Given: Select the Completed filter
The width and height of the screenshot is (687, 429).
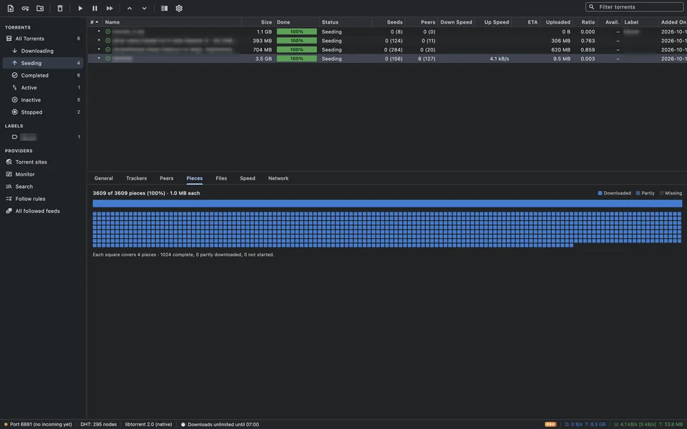Looking at the screenshot, I should pyautogui.click(x=42, y=75).
